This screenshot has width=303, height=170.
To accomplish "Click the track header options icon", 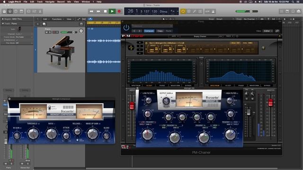I will (x=81, y=24).
